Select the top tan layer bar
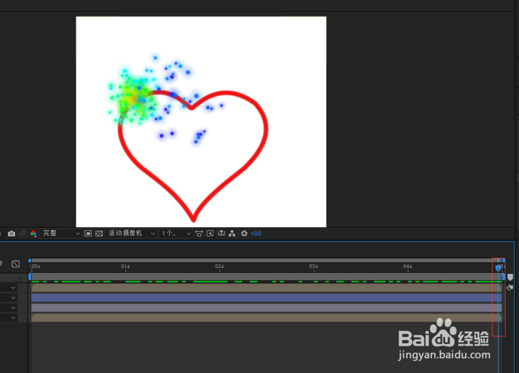Screen dimensions: 519x373 pos(266,288)
